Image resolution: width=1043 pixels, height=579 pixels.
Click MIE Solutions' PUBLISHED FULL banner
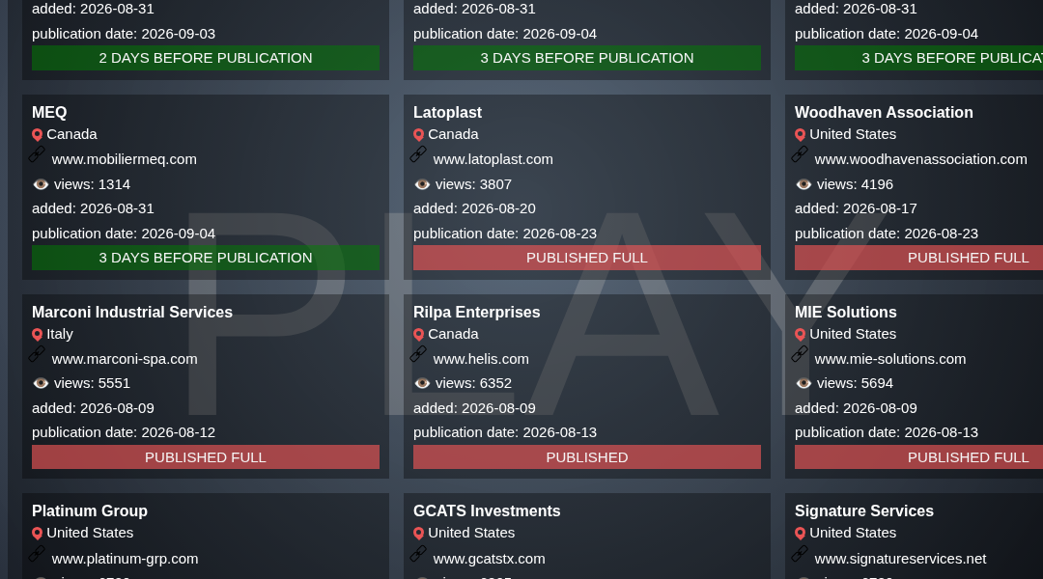(918, 457)
